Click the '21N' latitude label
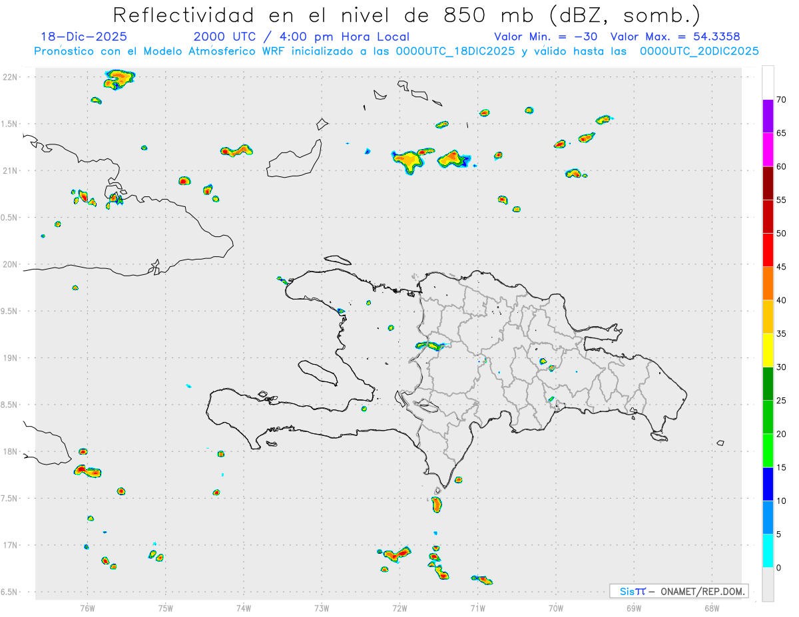Screen dimensions: 799x617 (10, 171)
